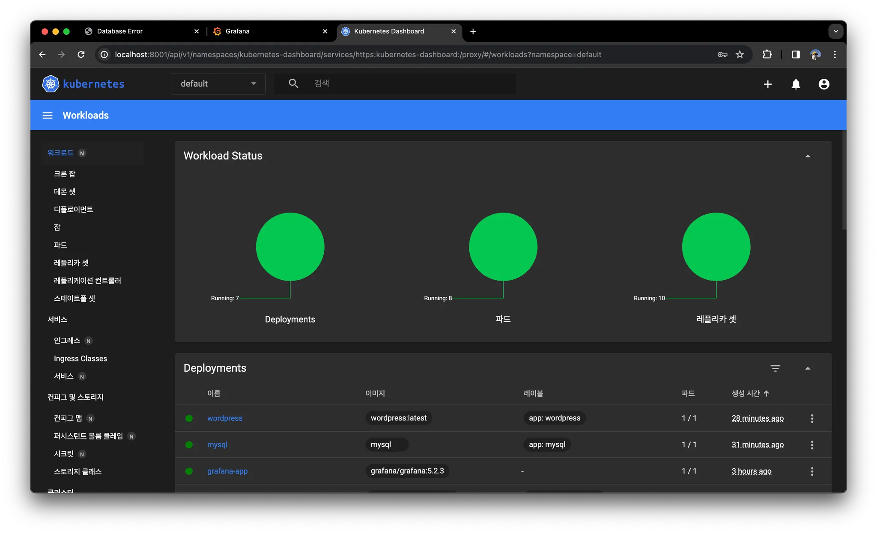Bookmark page with the star icon

740,54
